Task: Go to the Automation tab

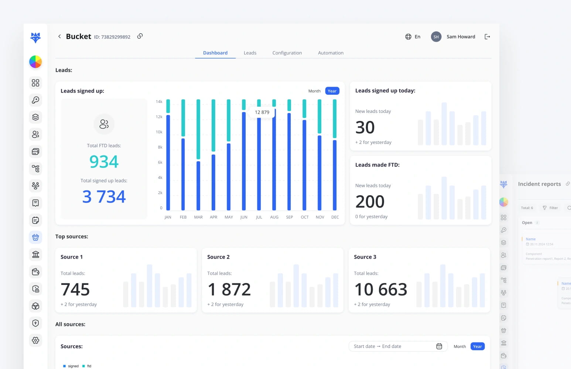Action: click(x=331, y=53)
